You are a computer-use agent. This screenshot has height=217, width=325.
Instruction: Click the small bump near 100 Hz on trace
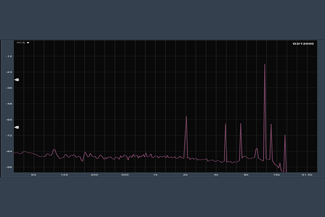click(x=54, y=150)
